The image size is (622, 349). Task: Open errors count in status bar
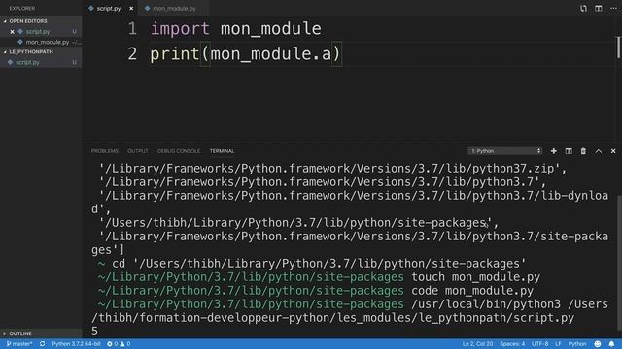click(x=113, y=344)
